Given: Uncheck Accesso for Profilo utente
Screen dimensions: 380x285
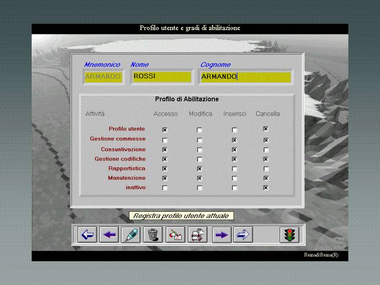Looking at the screenshot, I should pos(165,130).
